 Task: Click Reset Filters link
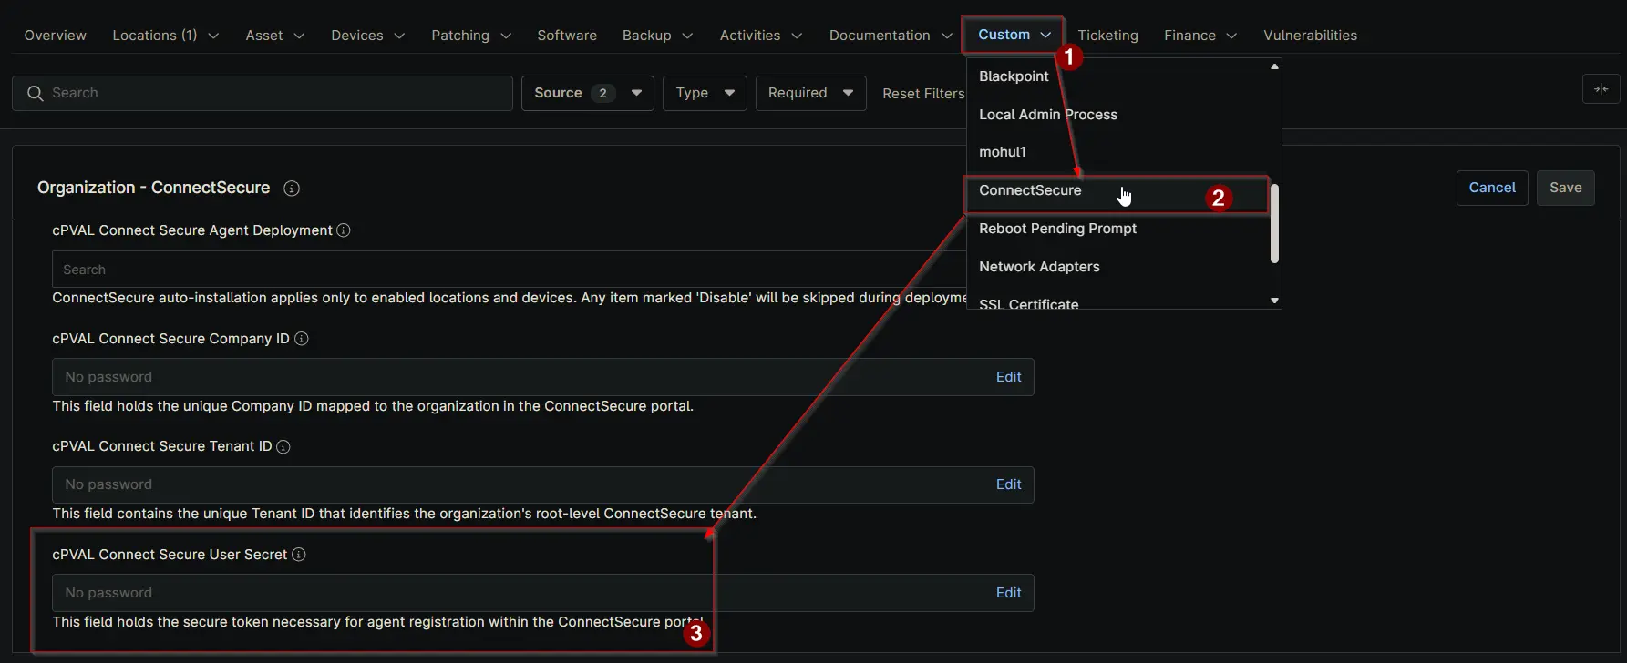coord(922,94)
